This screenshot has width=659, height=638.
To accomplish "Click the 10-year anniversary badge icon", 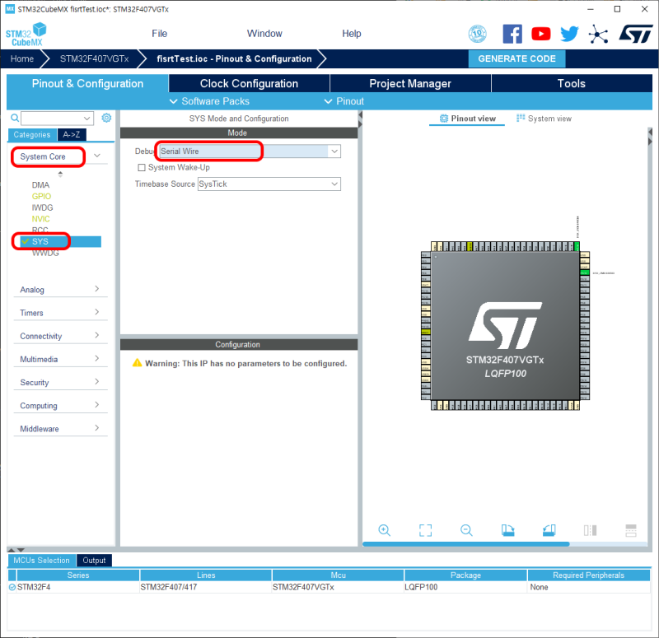I will (478, 34).
